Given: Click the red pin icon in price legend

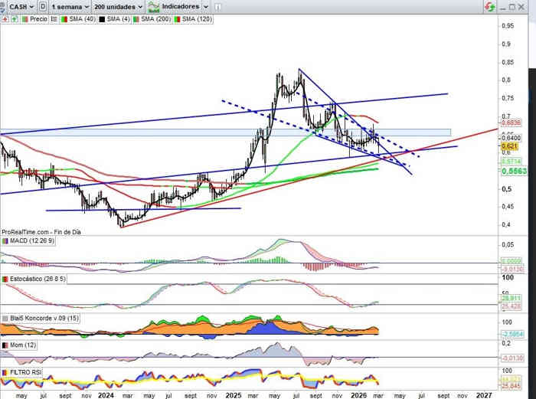Looking at the screenshot, I should click(x=5, y=19).
